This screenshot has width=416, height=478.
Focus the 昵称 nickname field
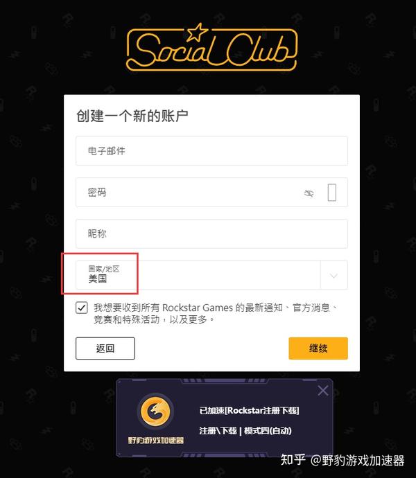211,234
